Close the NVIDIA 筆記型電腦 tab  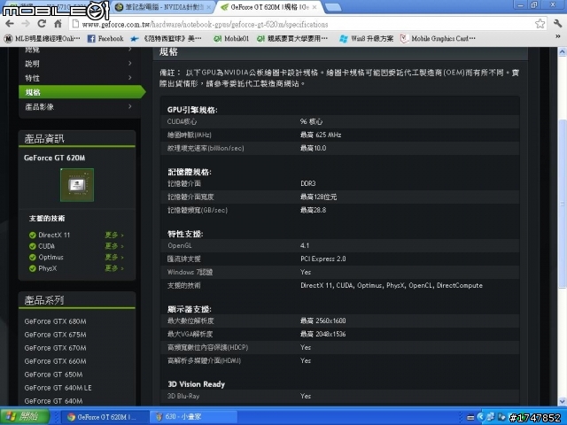[209, 7]
